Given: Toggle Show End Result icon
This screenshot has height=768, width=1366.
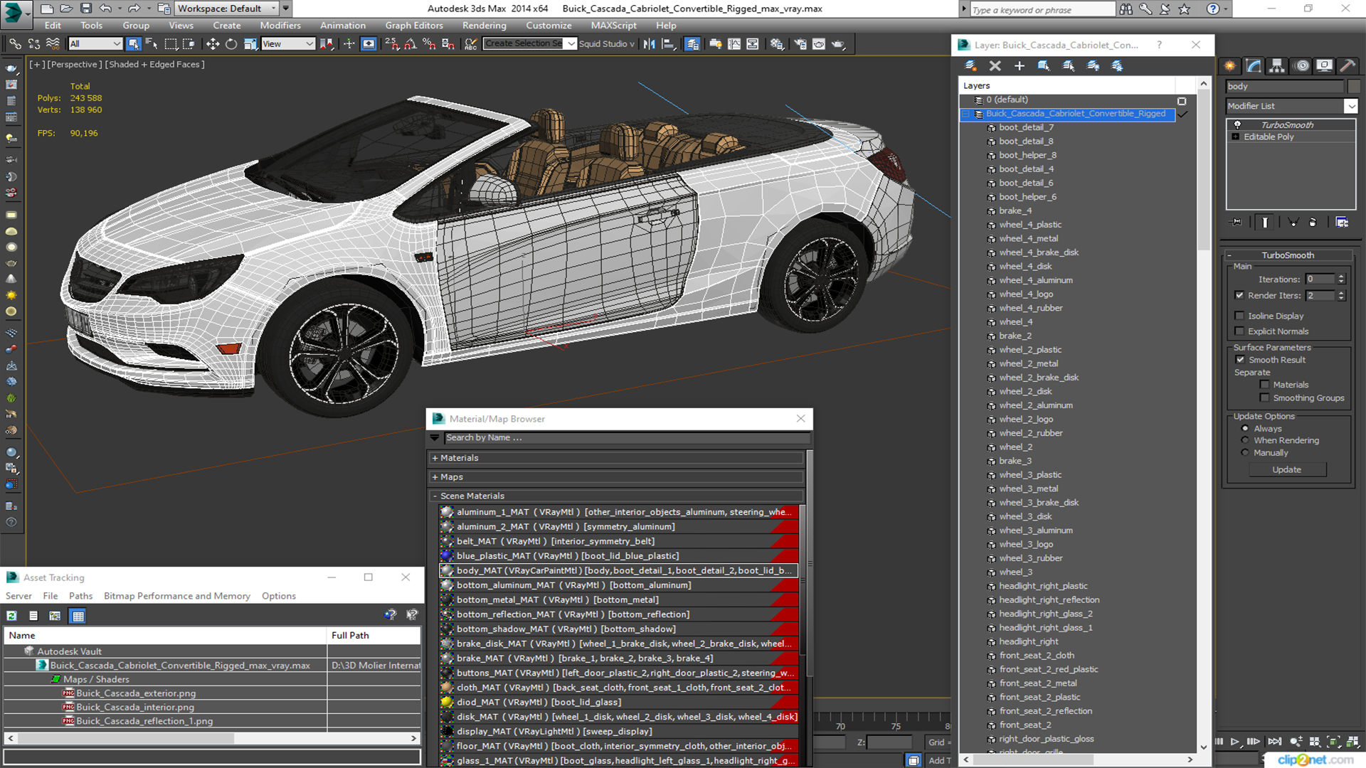Looking at the screenshot, I should coord(1265,223).
